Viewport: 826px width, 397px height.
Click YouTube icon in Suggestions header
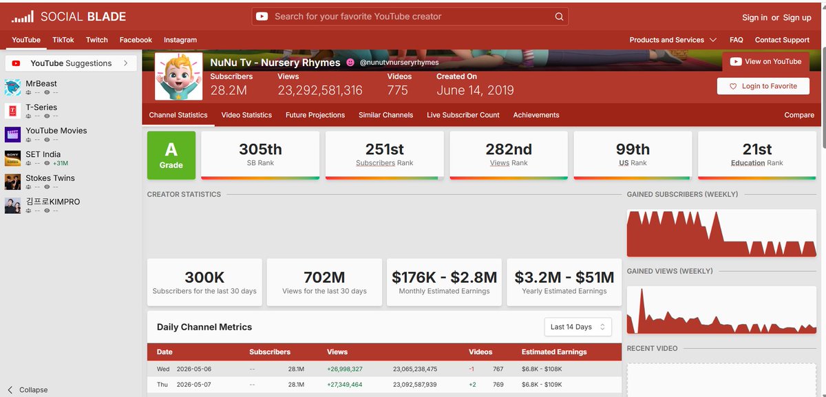pyautogui.click(x=16, y=63)
